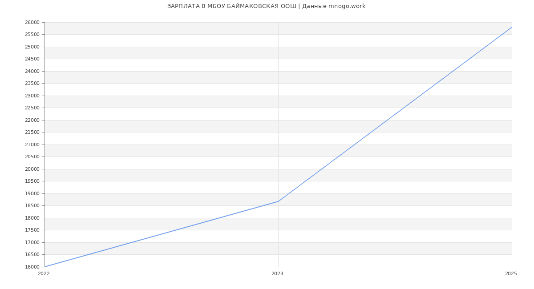Click the line's starting point at 2022

(x=45, y=267)
